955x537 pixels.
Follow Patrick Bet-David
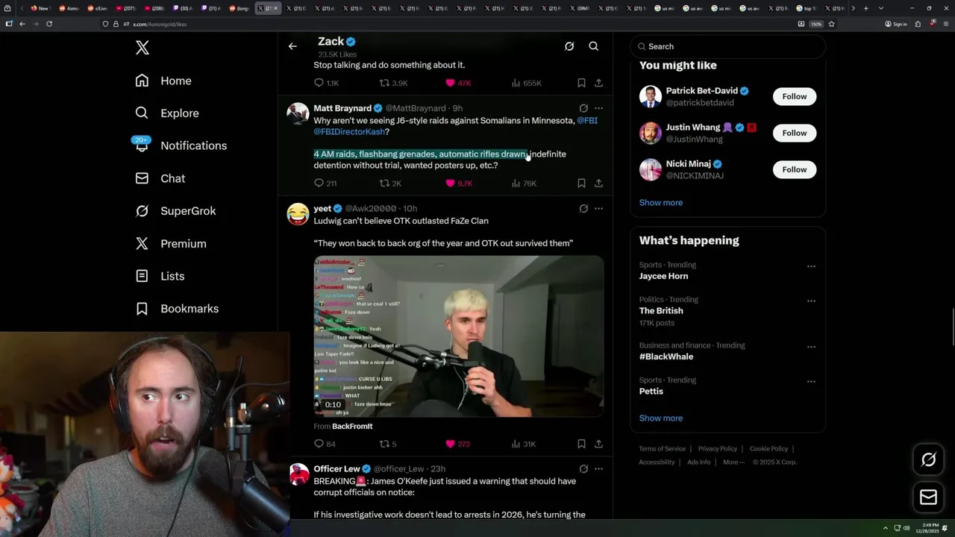coord(795,96)
